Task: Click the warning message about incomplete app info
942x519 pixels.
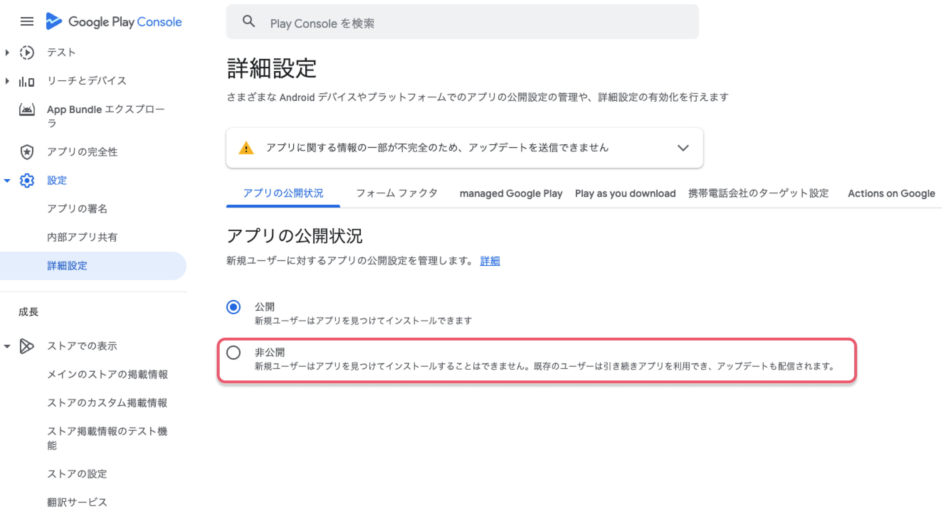Action: [x=437, y=148]
